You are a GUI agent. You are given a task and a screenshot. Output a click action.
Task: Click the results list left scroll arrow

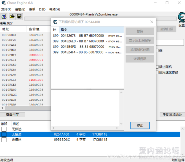2,108
